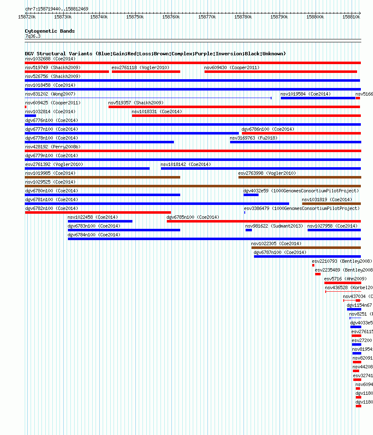The width and height of the screenshot is (373, 435).
Task: Open esv2235489 (Bentley2008) variant
Action: tap(344, 270)
